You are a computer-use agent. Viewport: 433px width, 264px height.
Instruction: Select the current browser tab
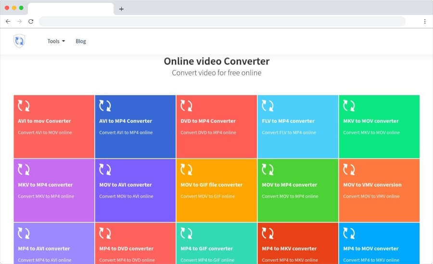71,9
